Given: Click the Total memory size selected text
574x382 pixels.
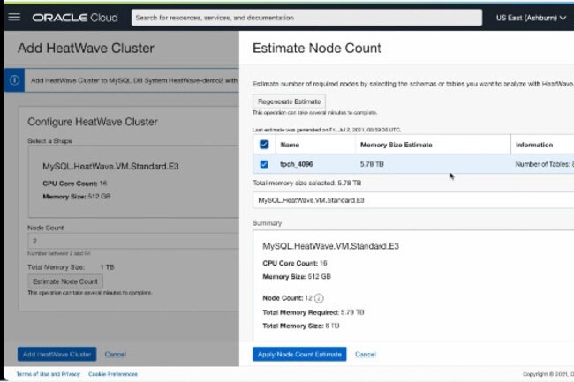Looking at the screenshot, I should pos(306,183).
